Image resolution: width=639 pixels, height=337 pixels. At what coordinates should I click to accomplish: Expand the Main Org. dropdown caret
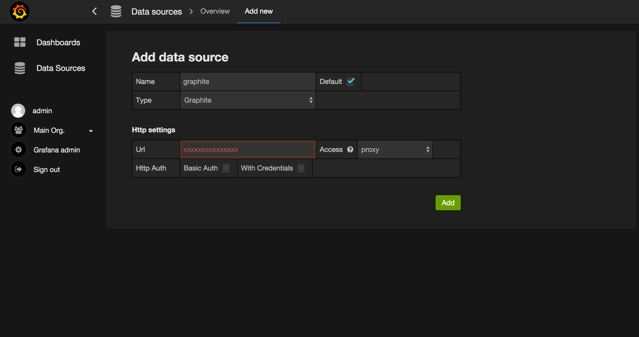tap(91, 131)
